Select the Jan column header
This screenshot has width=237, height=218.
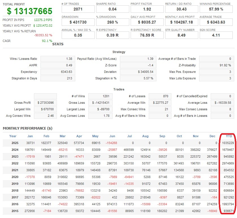click(x=30, y=136)
